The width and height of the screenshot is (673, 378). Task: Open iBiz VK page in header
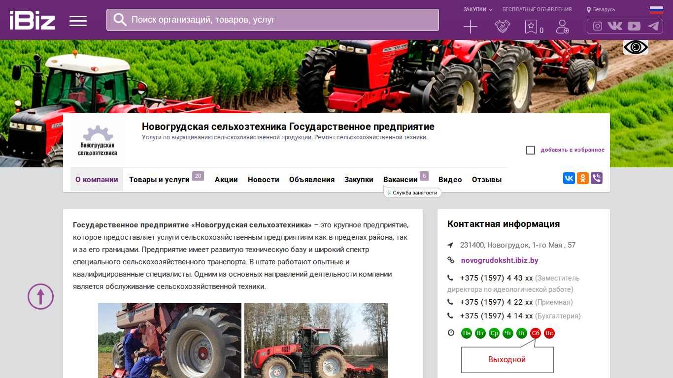(615, 26)
